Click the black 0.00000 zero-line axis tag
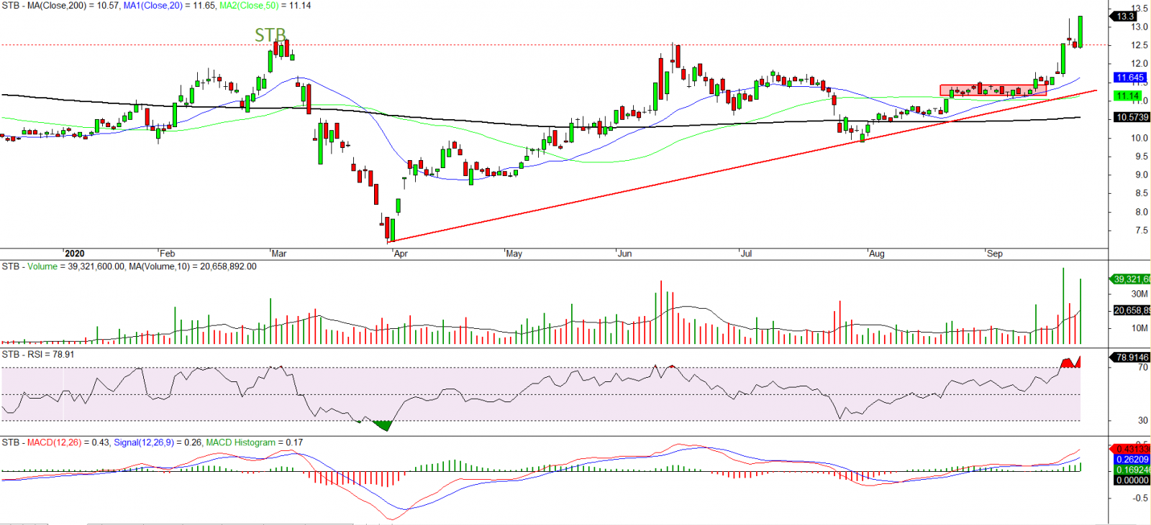 [1132, 480]
